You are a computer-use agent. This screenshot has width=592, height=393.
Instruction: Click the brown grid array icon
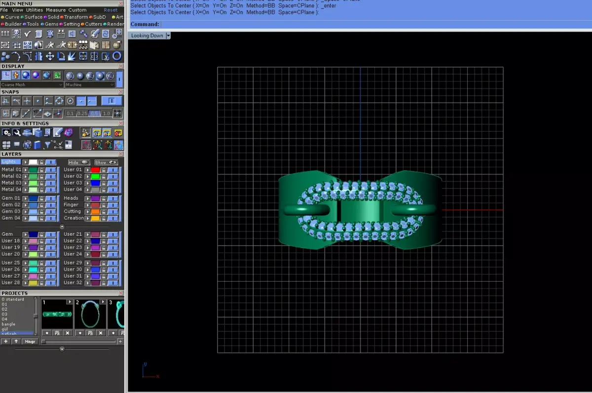106,45
